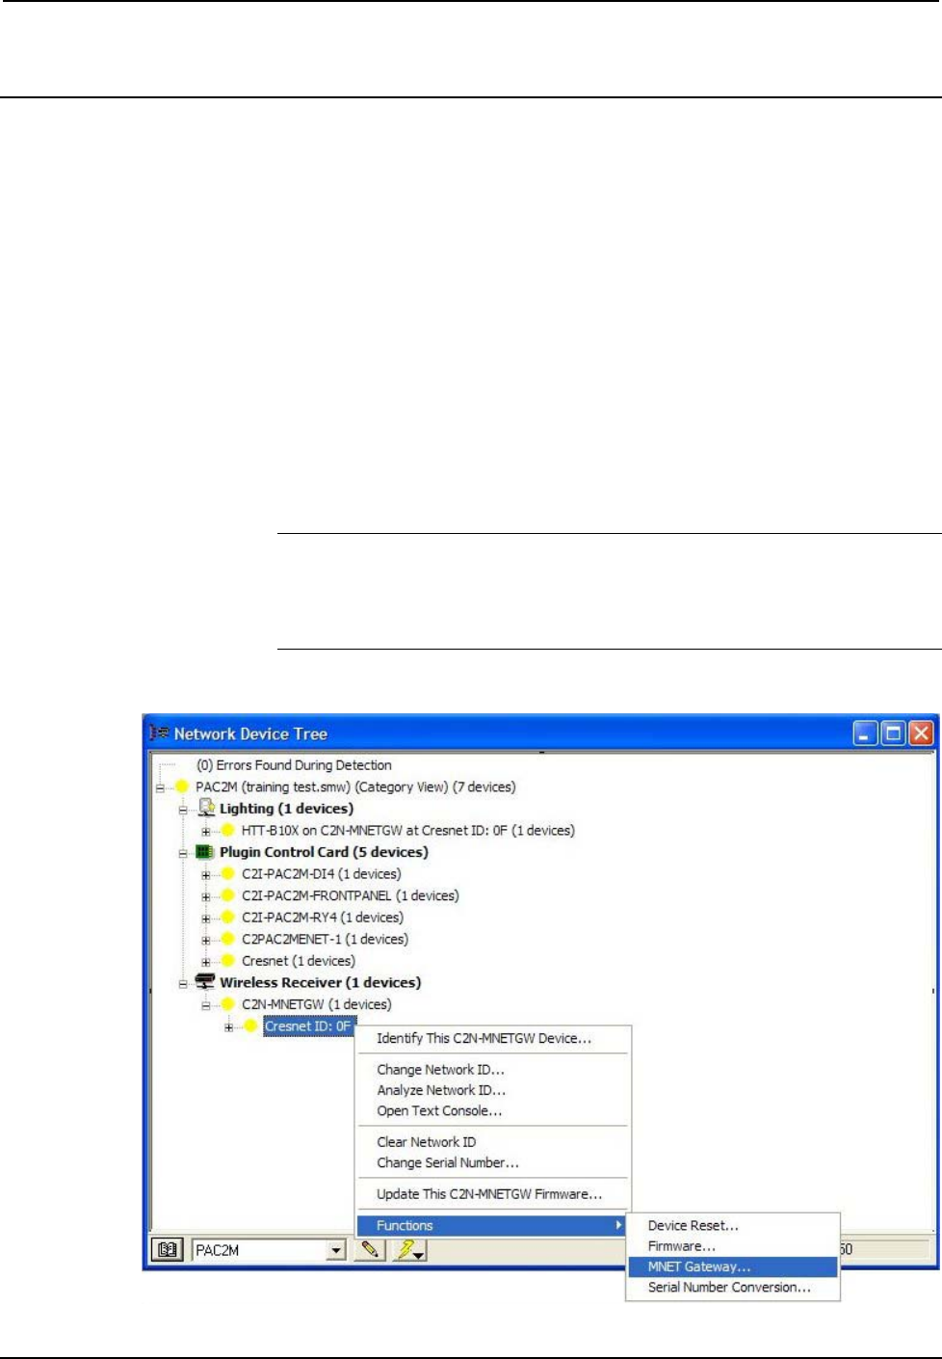Viewport: 942px width, 1359px height.
Task: Expand the C2I-PAC2M-FRONTPANEL node
Action: coord(206,896)
